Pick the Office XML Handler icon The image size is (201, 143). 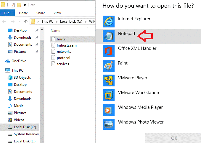108,51
